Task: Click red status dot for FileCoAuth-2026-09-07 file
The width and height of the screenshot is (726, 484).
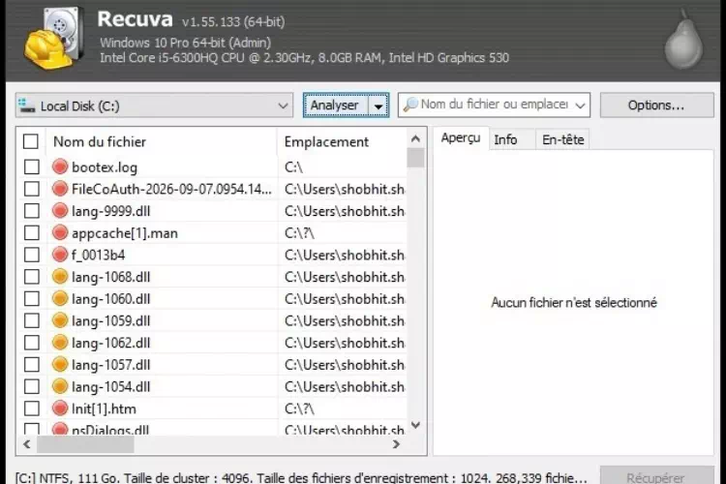Action: [x=60, y=189]
